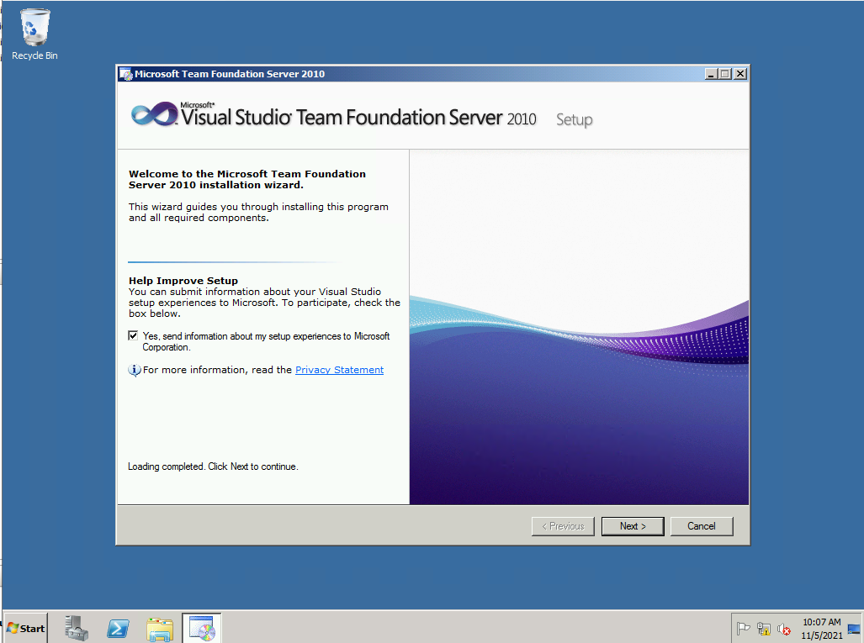Click the info icon beside Privacy Statement text
The image size is (864, 643).
coord(135,371)
